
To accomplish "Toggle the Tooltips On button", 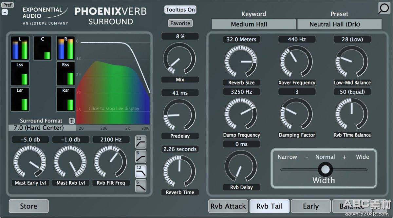I will click(180, 10).
